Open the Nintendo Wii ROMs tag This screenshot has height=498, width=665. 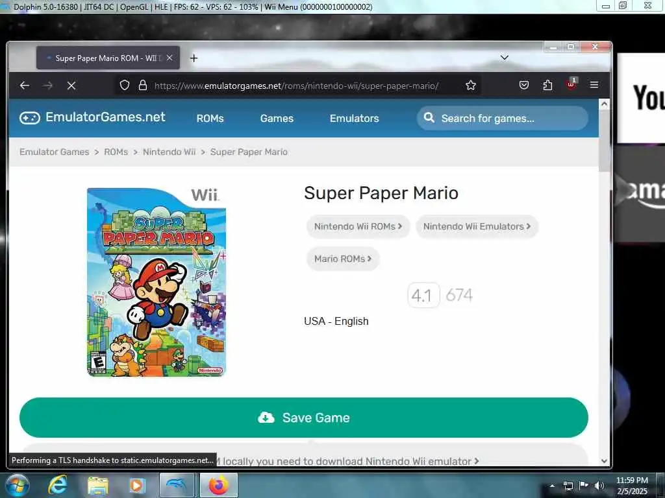coord(358,226)
